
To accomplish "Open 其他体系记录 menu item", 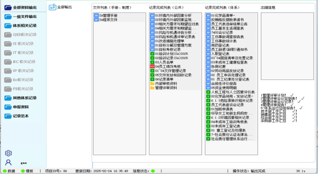I will click(24, 98).
